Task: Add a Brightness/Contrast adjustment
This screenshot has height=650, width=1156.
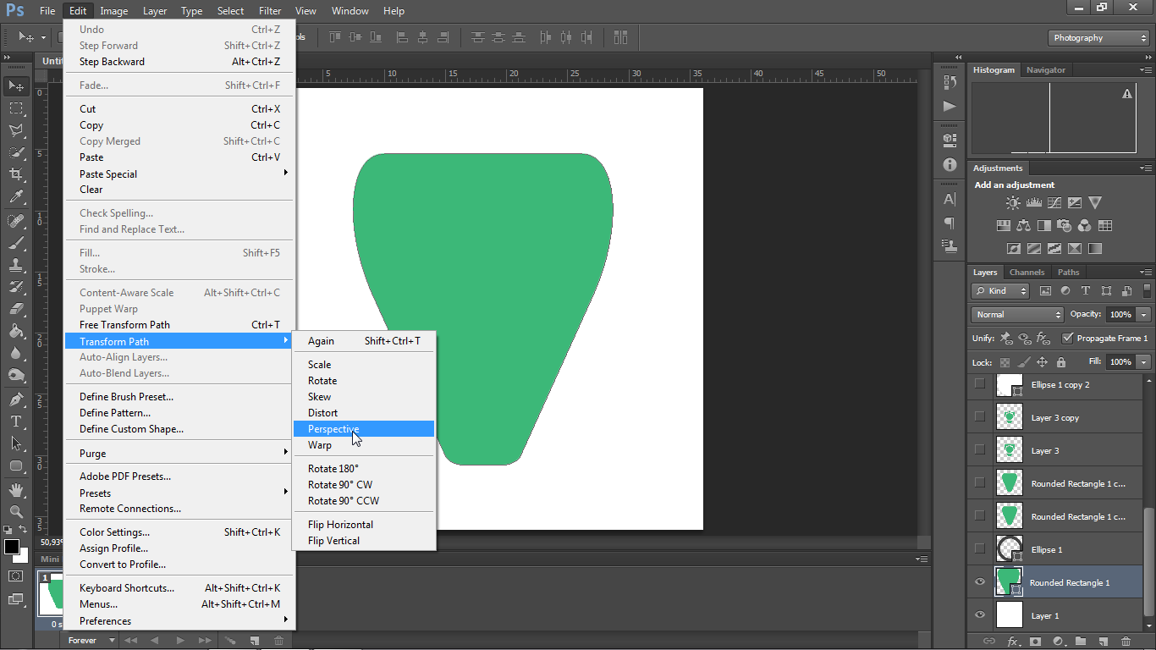Action: click(1013, 203)
